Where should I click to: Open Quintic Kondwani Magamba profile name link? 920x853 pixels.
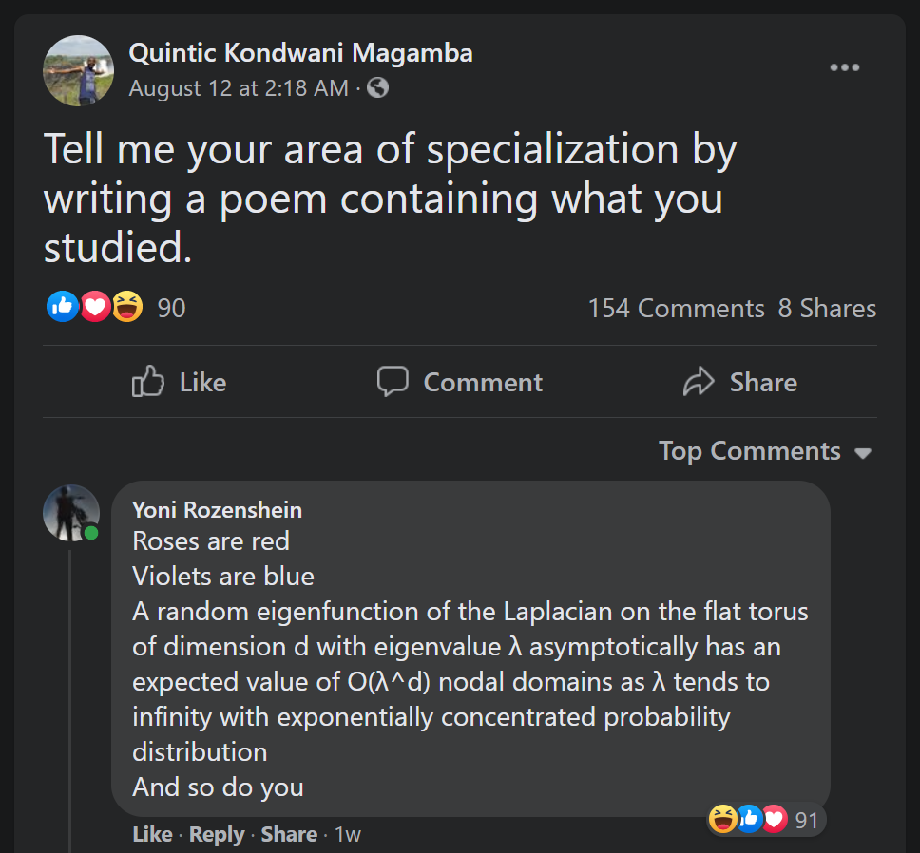tap(300, 53)
